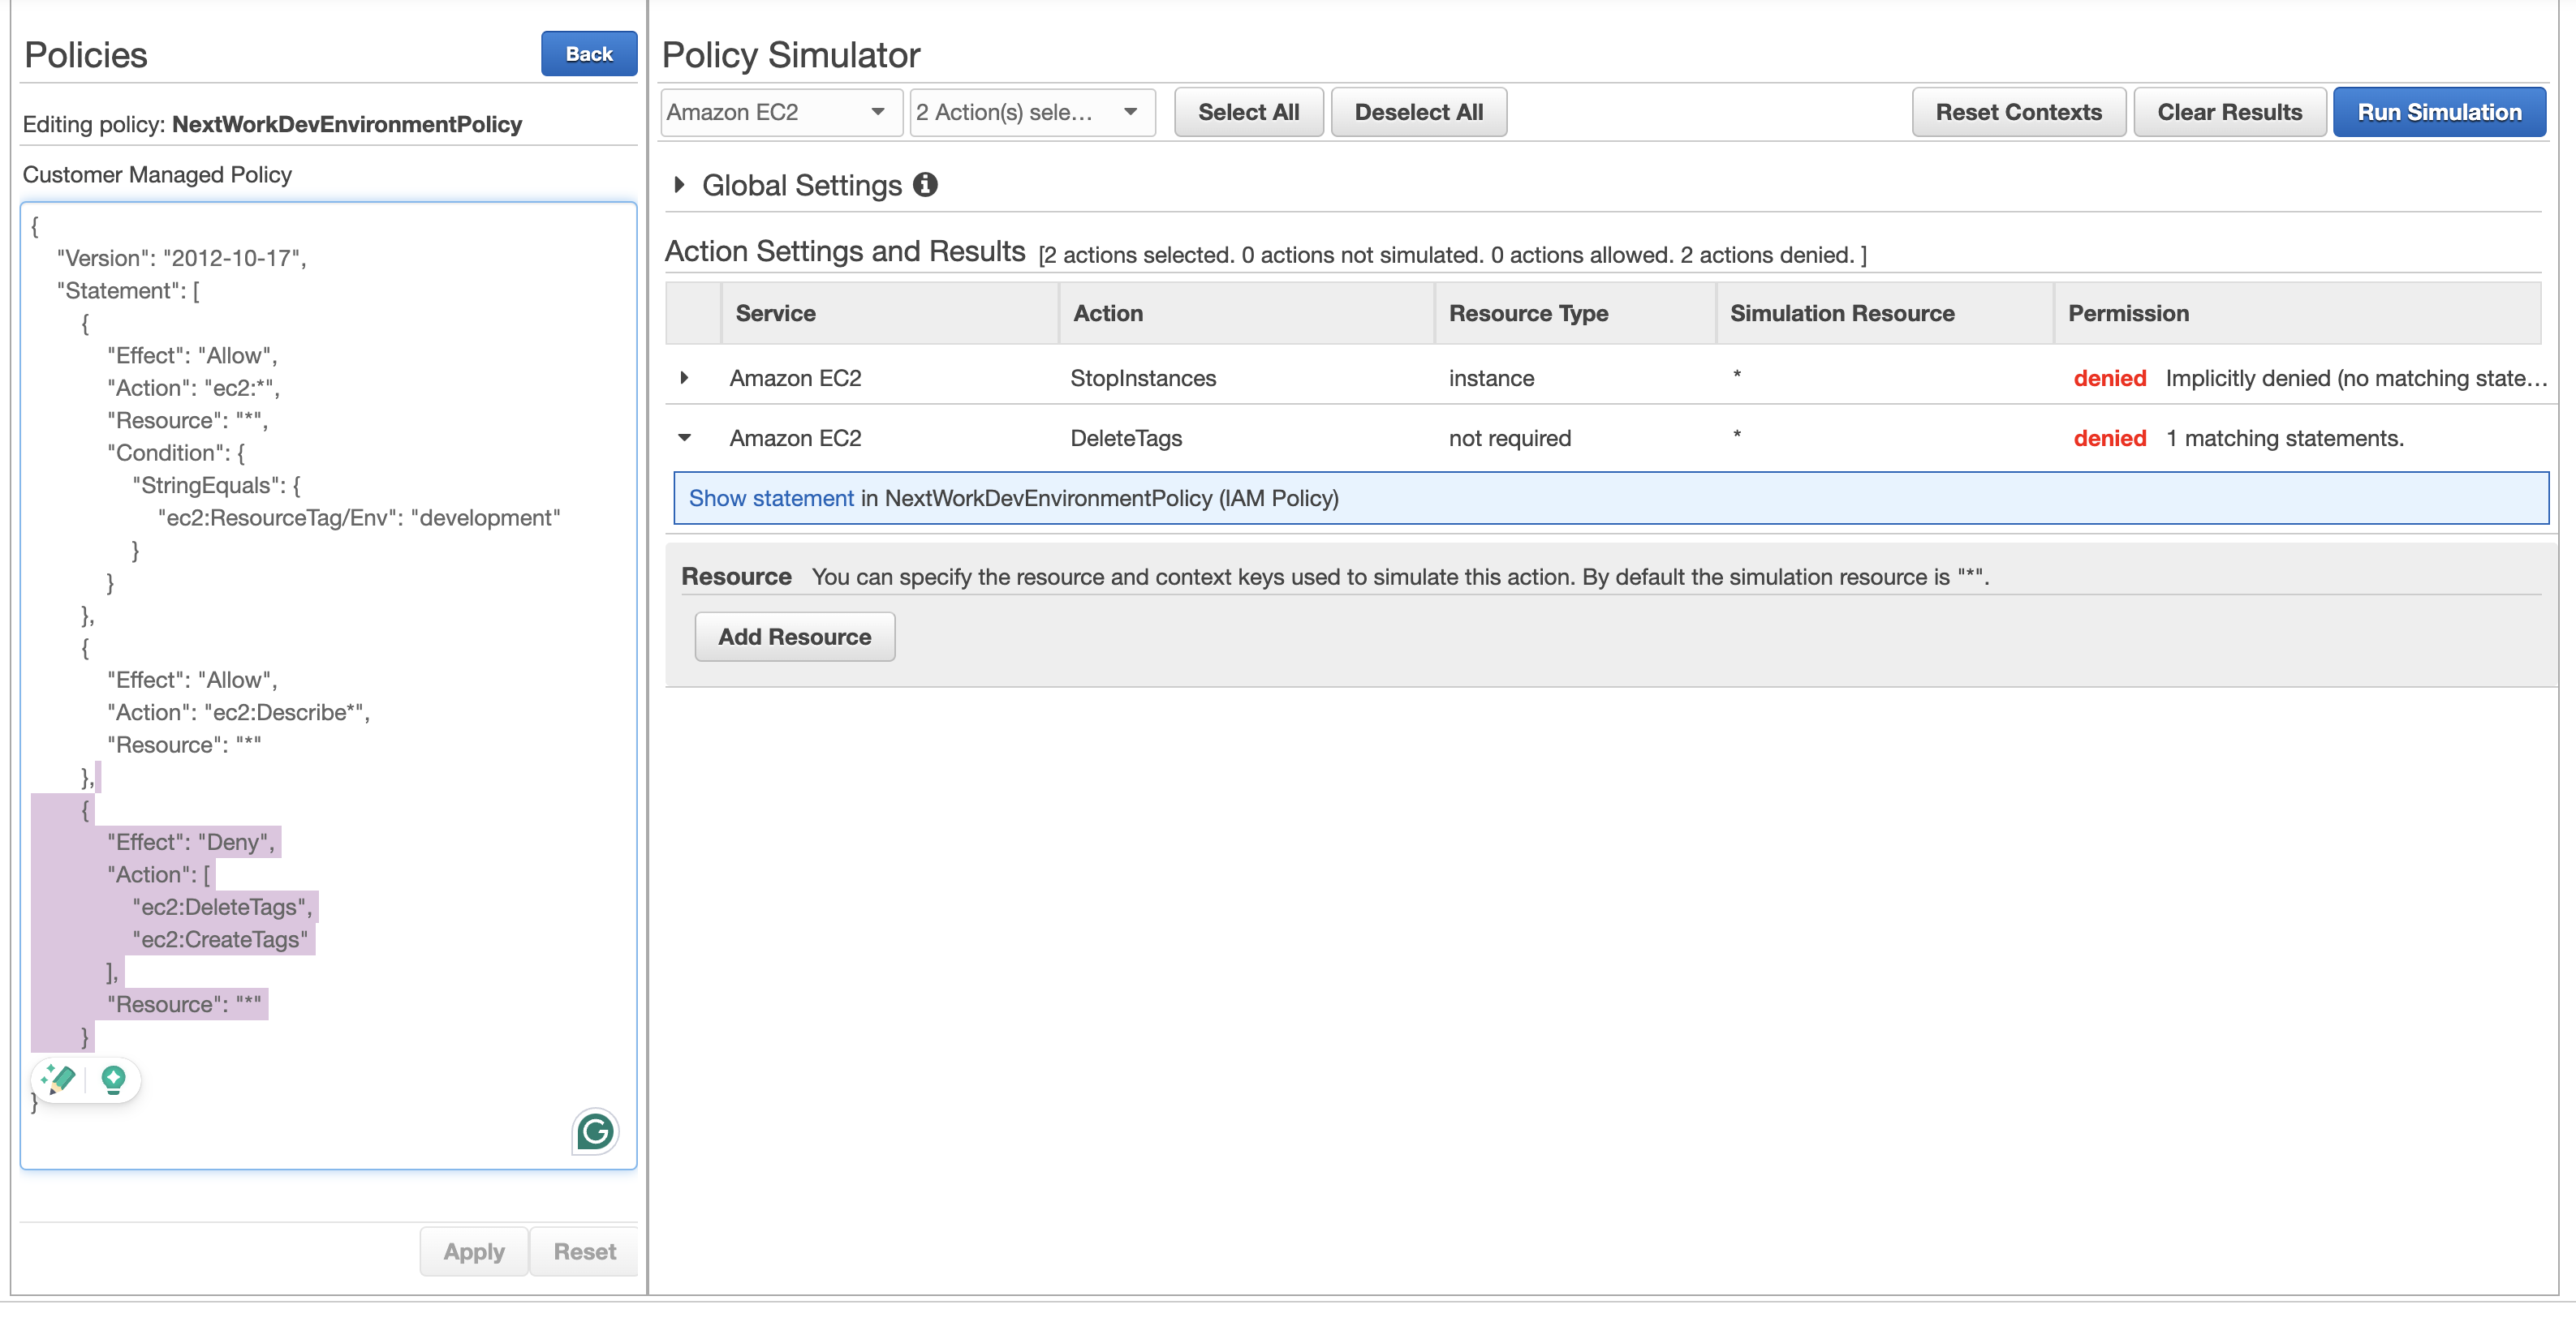Click the Grammarly G icon in editor
The image size is (2576, 1322).
point(596,1131)
